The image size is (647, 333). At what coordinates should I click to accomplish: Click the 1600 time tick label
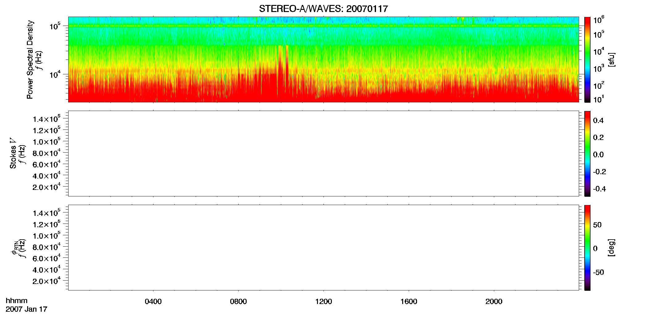(409, 302)
